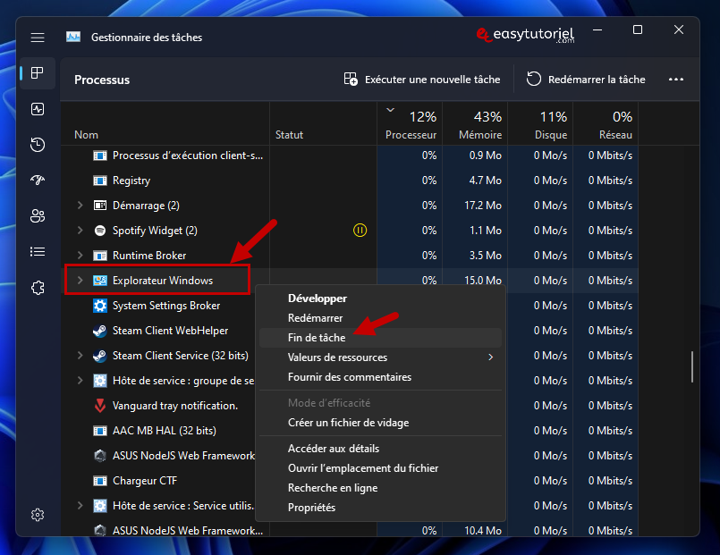Choose Ouvrir l'emplacement du fichier

pyautogui.click(x=380, y=468)
